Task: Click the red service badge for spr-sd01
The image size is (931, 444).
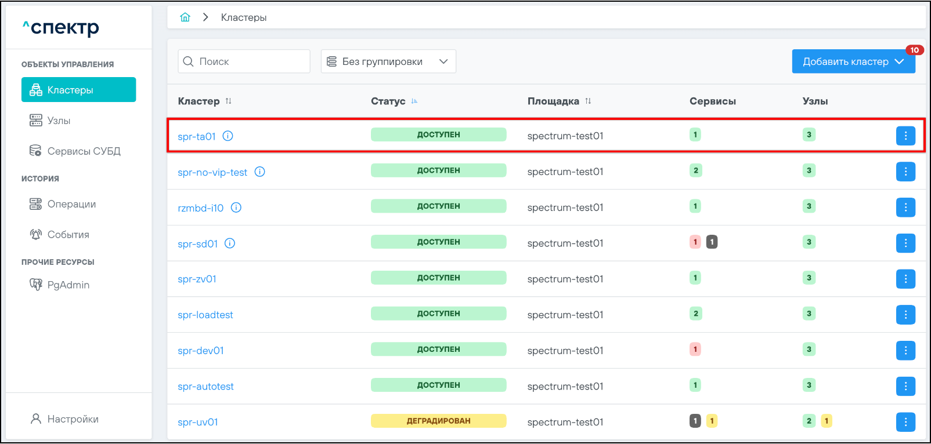Action: pos(695,242)
